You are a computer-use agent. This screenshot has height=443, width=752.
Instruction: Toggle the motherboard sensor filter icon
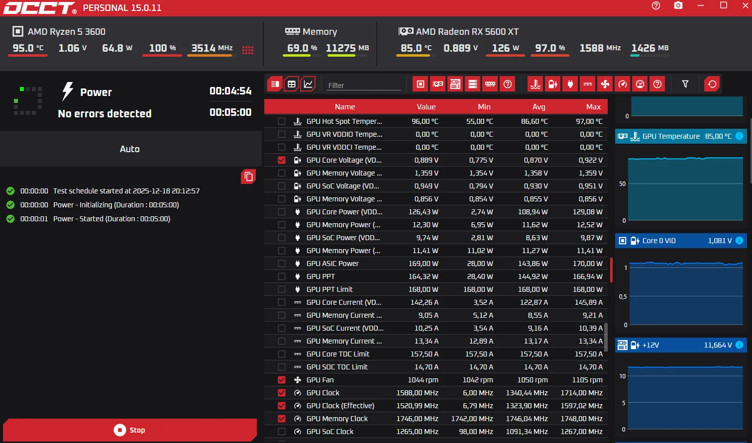coord(455,84)
